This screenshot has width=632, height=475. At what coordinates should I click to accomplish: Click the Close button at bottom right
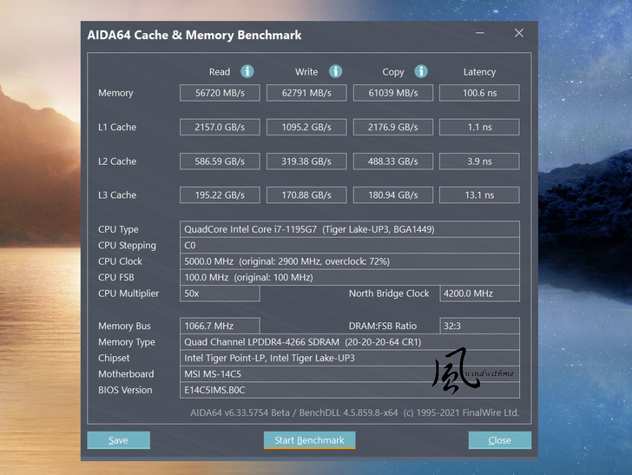click(499, 440)
